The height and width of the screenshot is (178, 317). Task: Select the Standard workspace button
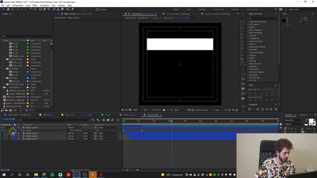pyautogui.click(x=202, y=9)
